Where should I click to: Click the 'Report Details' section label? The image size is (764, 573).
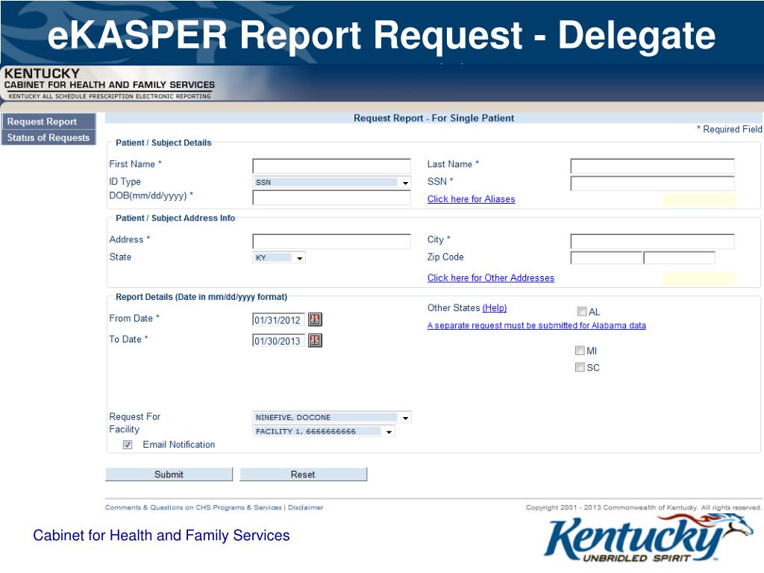tap(201, 297)
